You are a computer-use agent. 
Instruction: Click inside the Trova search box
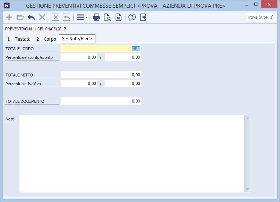261,17
